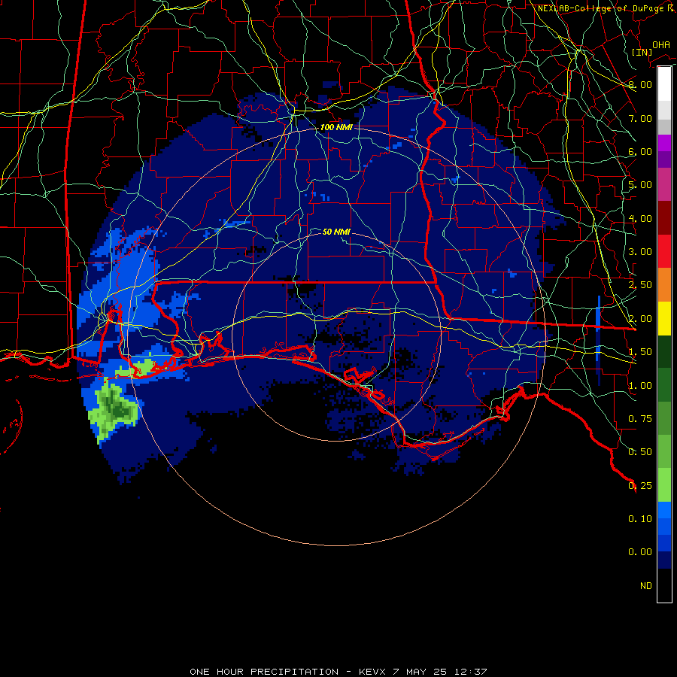Pick the dark red swatch in the legend
677x677 pixels.
point(664,217)
